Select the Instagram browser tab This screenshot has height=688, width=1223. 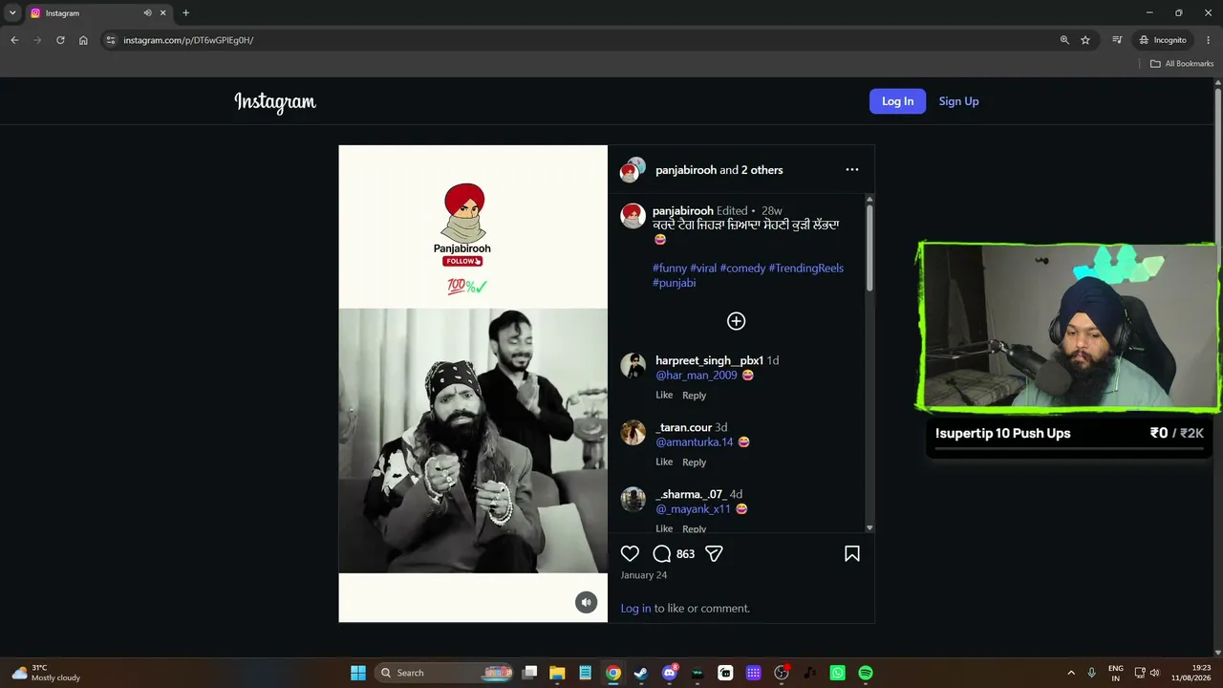[x=97, y=13]
